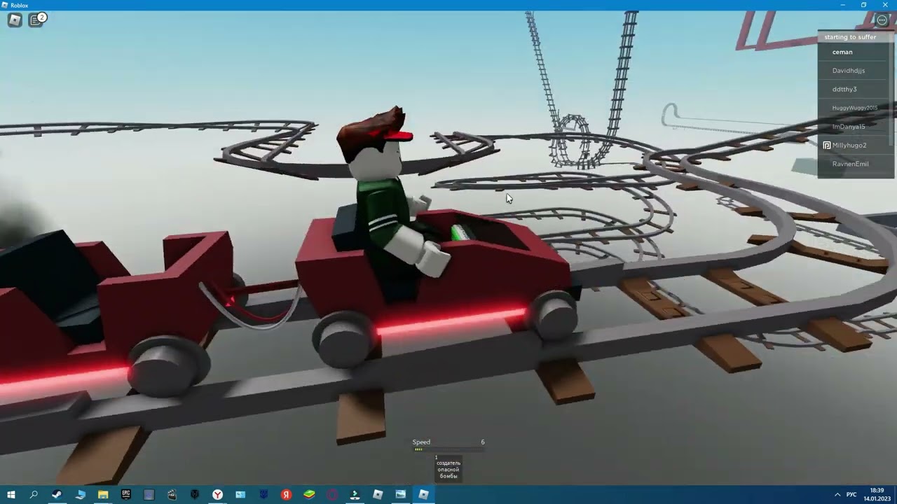Image resolution: width=897 pixels, height=504 pixels.
Task: Open Steam from the taskbar
Action: (x=57, y=494)
